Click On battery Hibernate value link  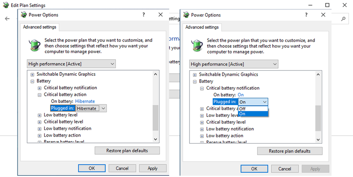85,101
